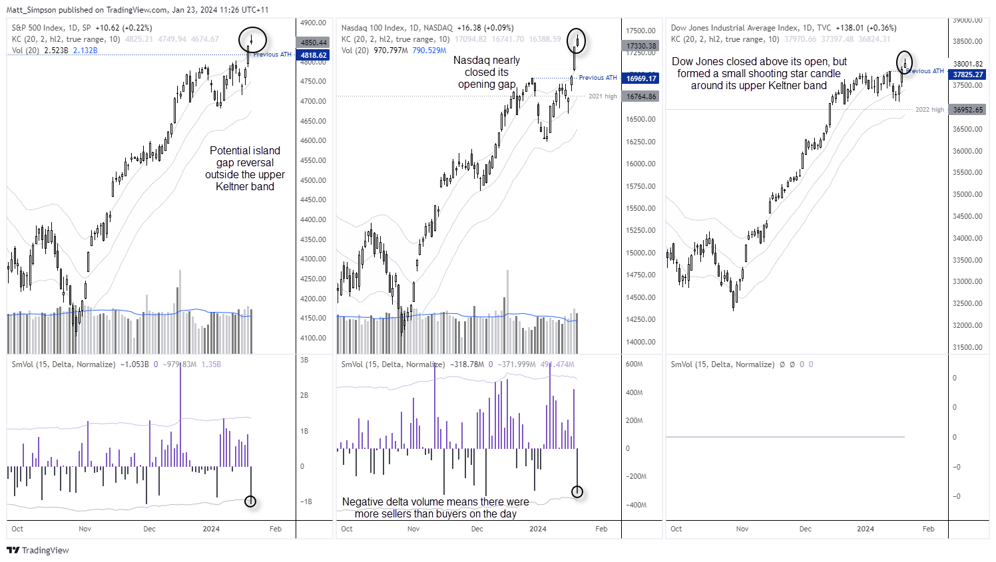Click the Vol (20) 970.797M legend

pyautogui.click(x=393, y=51)
